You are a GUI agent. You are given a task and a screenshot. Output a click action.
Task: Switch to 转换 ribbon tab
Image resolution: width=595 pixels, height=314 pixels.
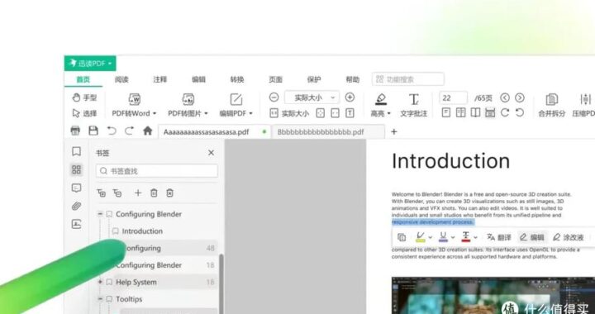[237, 79]
